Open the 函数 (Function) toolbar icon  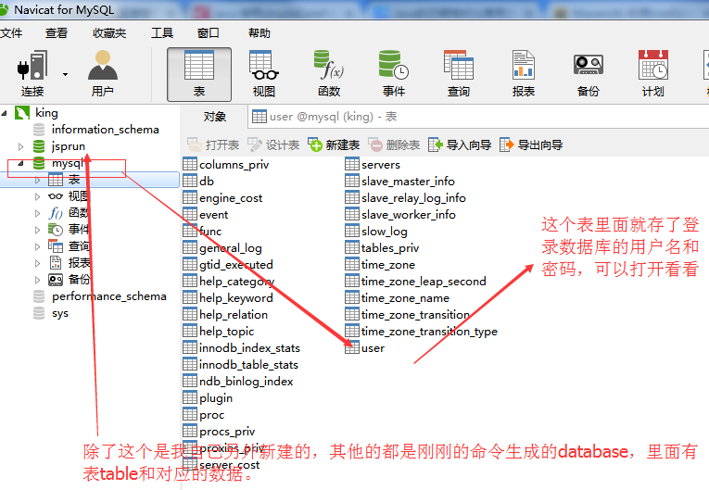[x=329, y=73]
